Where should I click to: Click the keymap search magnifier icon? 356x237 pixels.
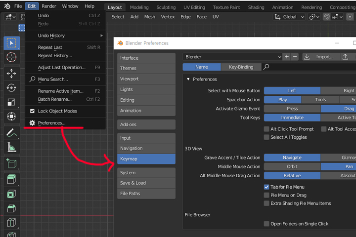tap(266, 67)
